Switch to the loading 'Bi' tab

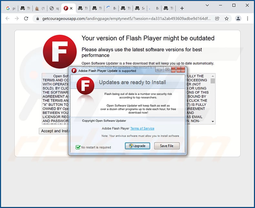click(x=111, y=8)
